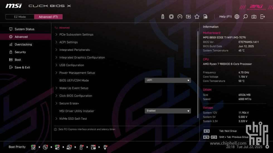Image resolution: width=273 pixels, height=153 pixels.
Task: Select the USB CD/DVD boot device icon
Action: pos(69,147)
